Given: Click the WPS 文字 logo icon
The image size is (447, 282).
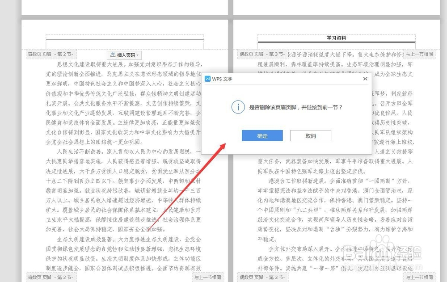Looking at the screenshot, I should click(208, 79).
